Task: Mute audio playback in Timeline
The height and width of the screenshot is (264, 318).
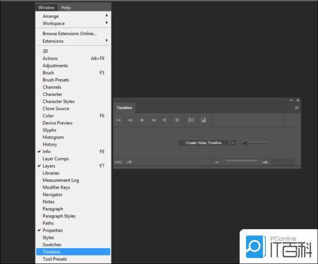Action: pyautogui.click(x=165, y=120)
